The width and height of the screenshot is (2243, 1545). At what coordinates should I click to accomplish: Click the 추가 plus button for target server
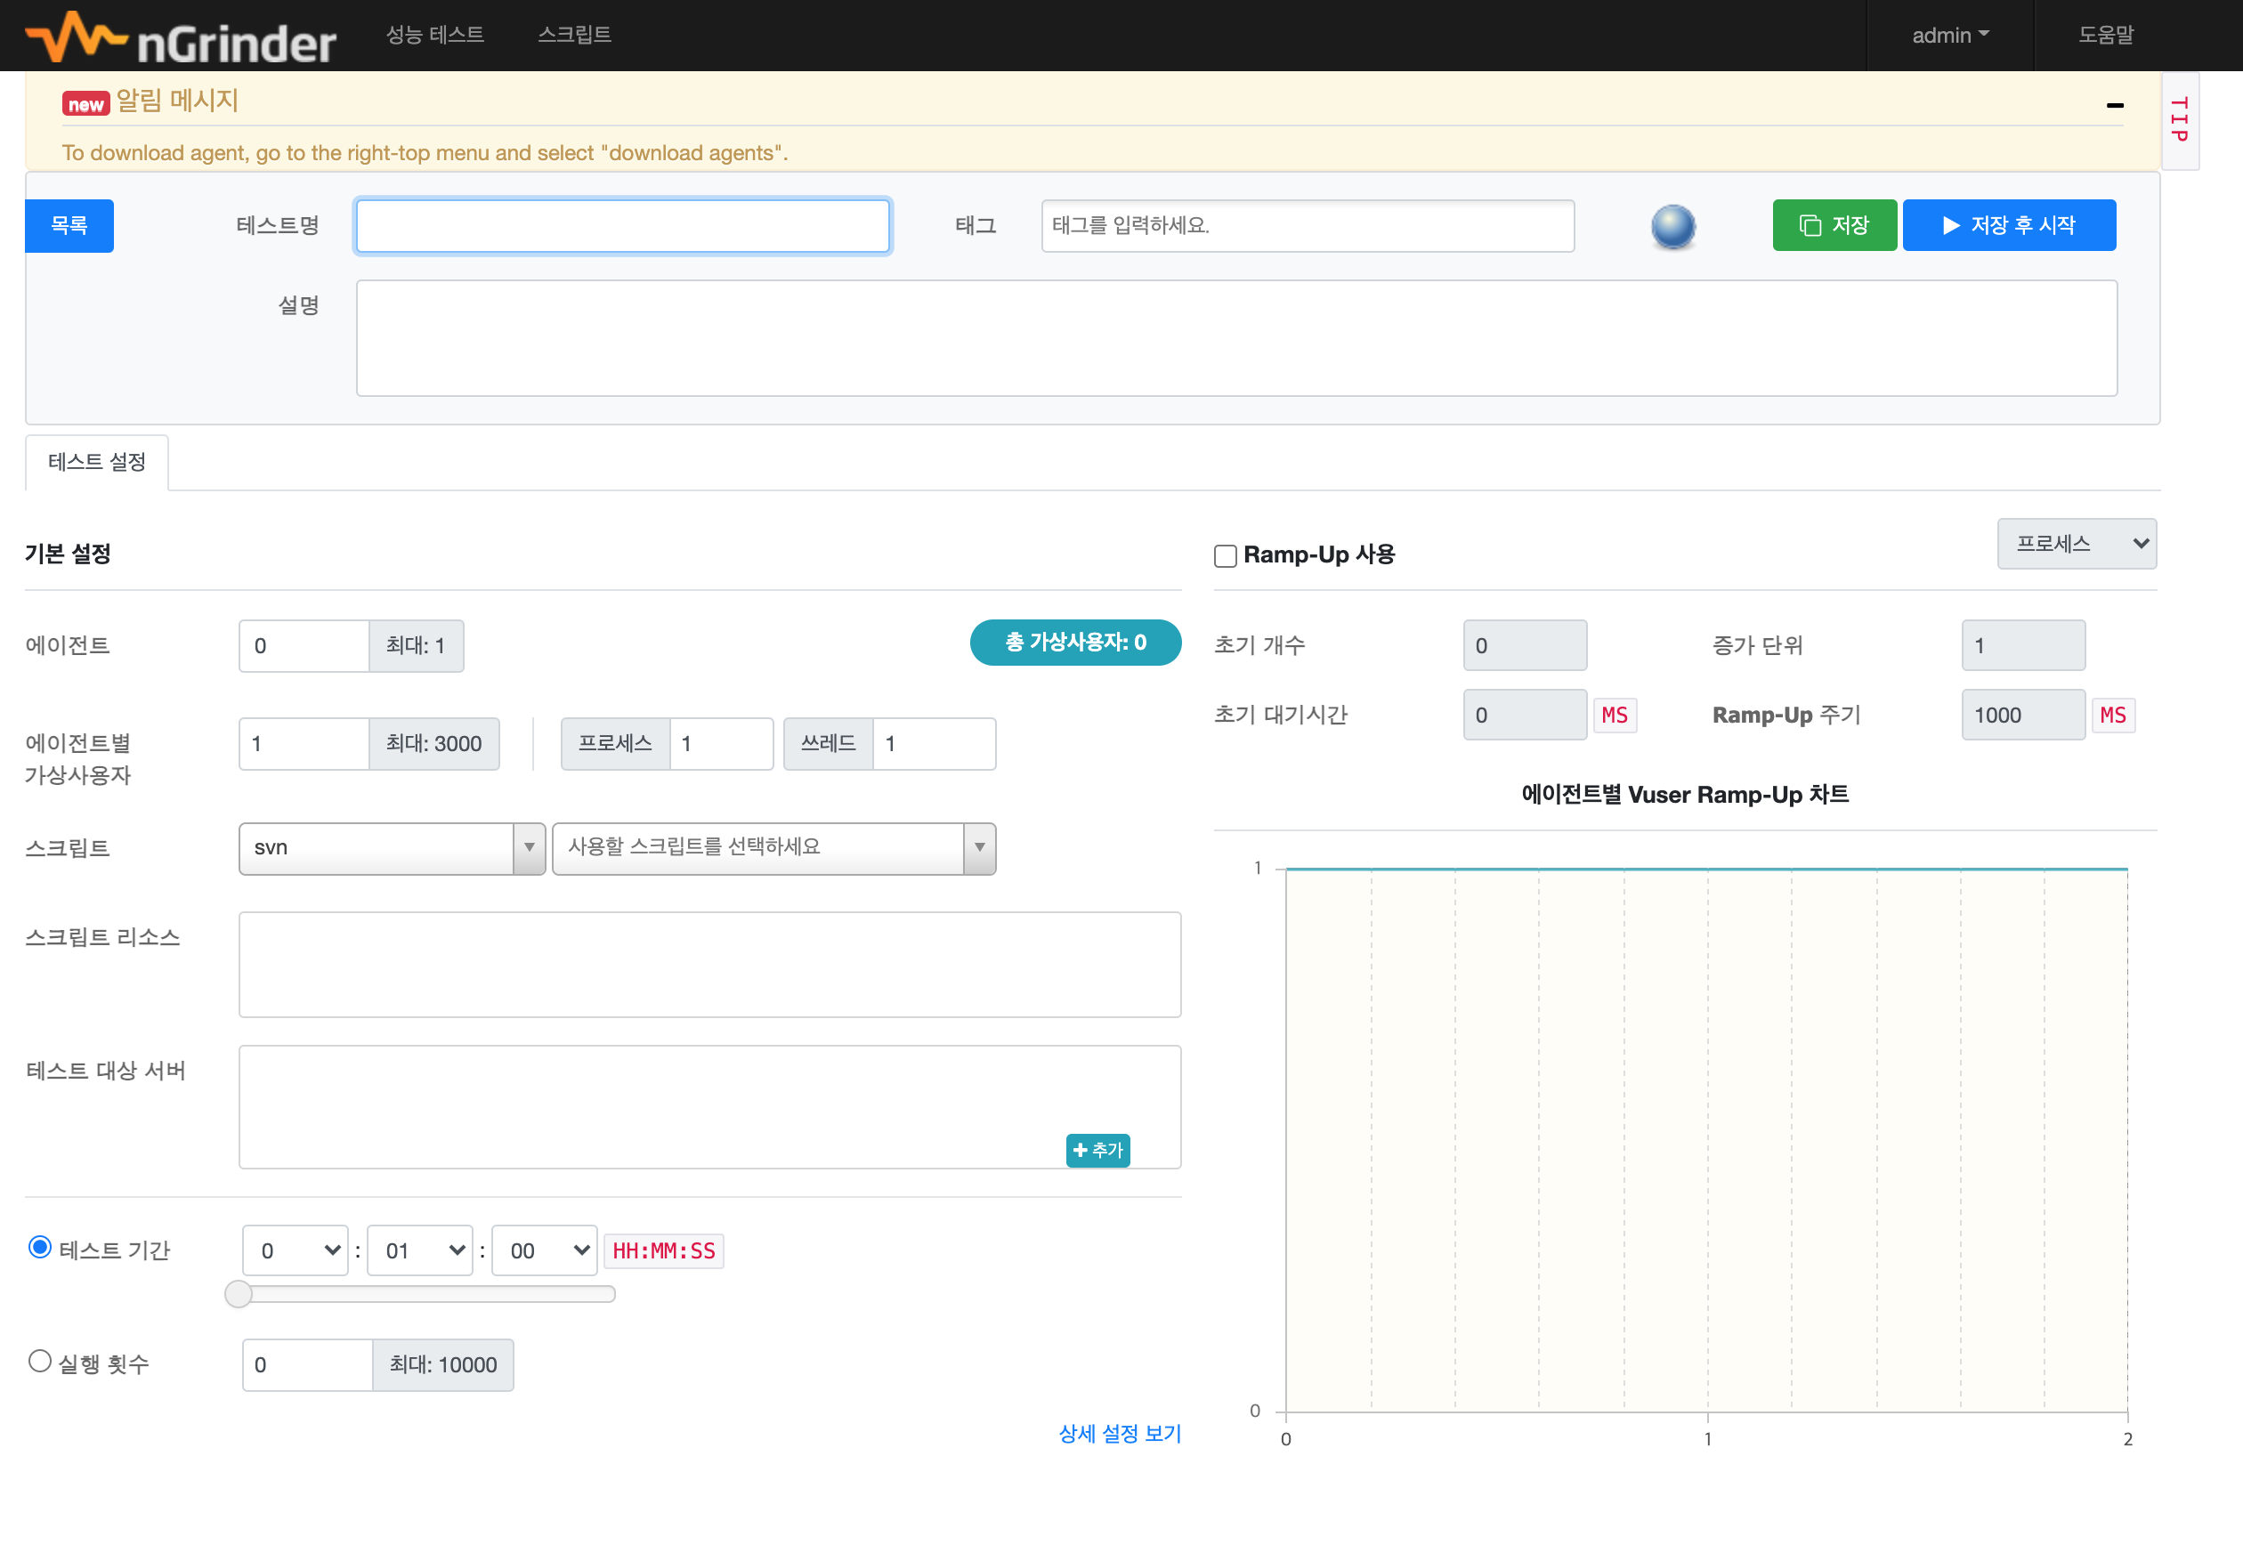click(1097, 1150)
